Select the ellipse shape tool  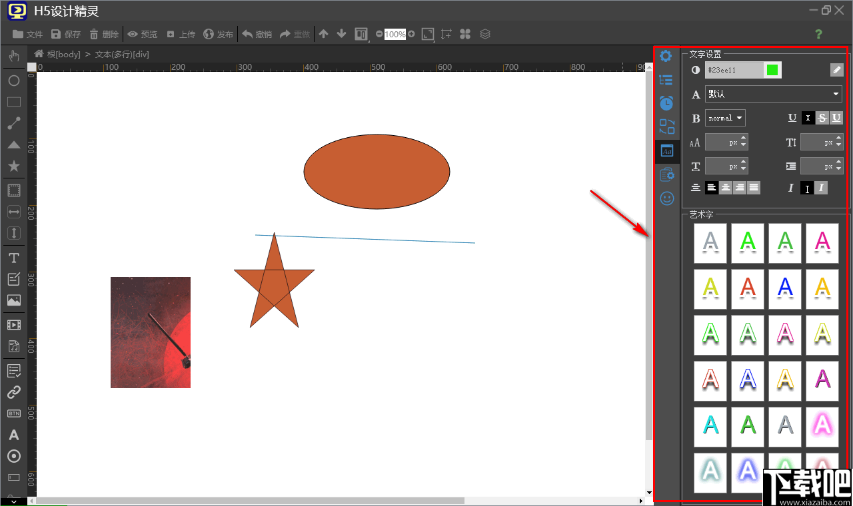pos(13,81)
